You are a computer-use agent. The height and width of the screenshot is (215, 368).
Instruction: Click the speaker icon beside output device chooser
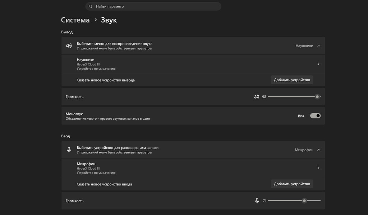point(69,46)
